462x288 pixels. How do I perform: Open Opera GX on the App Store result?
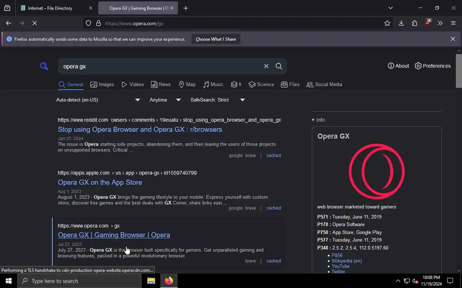tap(100, 183)
